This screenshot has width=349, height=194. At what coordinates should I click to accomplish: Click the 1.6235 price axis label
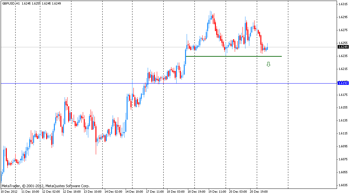point(343,56)
